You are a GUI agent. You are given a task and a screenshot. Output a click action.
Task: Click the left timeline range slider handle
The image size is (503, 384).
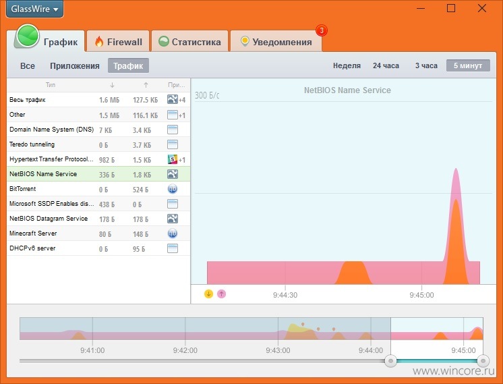(x=390, y=361)
